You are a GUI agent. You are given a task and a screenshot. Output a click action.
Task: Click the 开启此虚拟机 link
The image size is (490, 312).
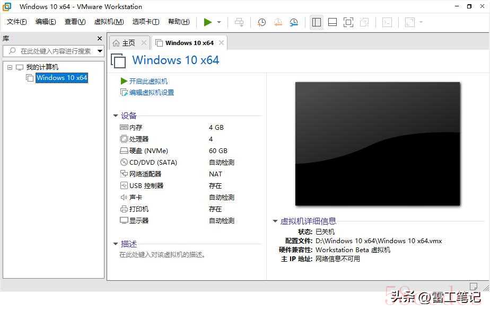[148, 81]
